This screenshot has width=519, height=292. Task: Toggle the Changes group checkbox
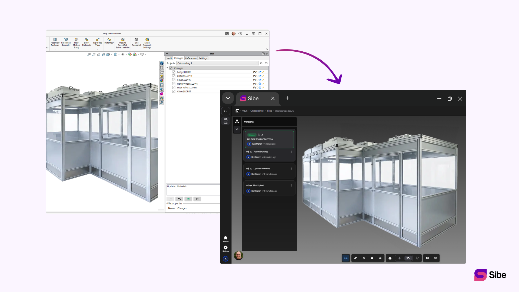(171, 68)
